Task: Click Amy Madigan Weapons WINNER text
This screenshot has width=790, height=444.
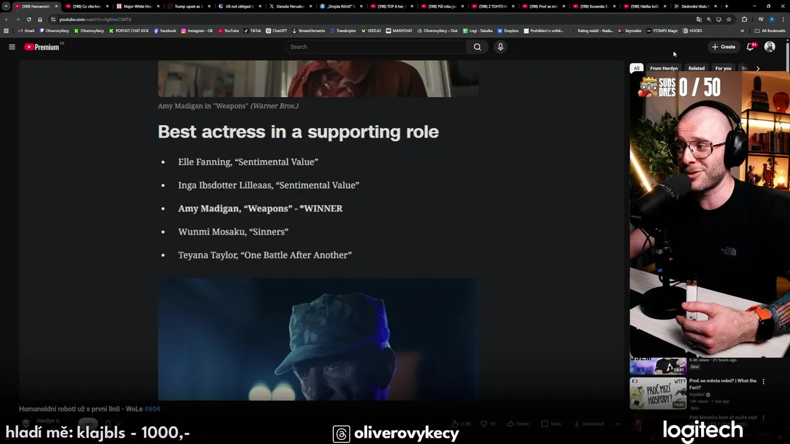Action: [x=260, y=208]
